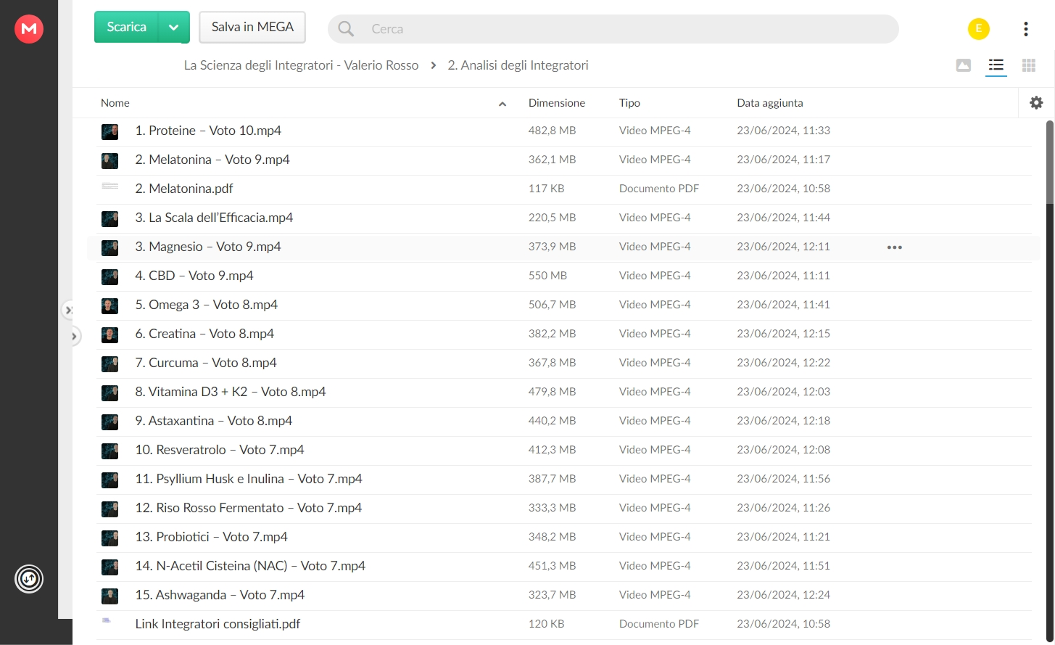Toggle the image preview view icon
The image size is (1055, 645).
[964, 65]
